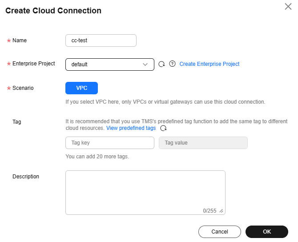Select the VPC scenario option
The width and height of the screenshot is (298, 242).
[x=81, y=88]
